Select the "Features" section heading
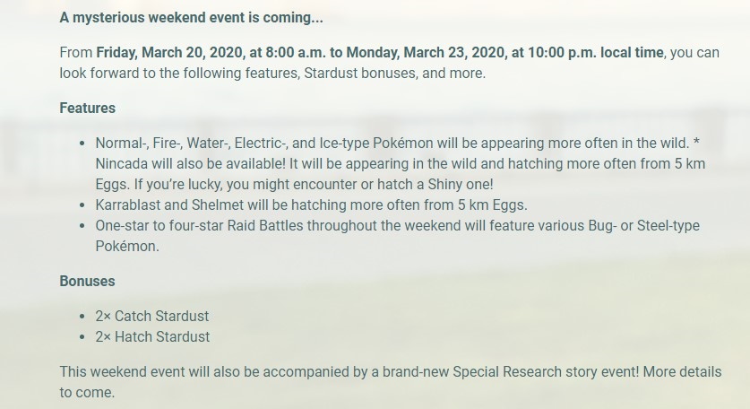 [x=88, y=108]
